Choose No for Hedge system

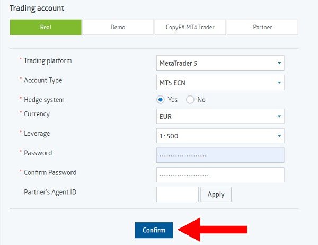coord(190,100)
